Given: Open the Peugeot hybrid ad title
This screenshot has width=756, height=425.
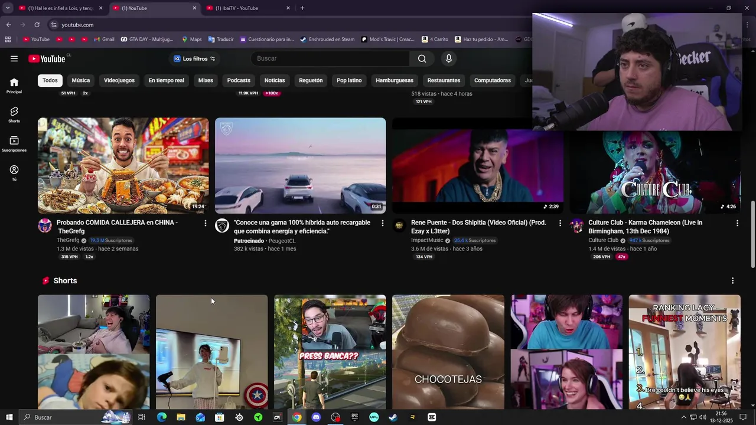Looking at the screenshot, I should coord(302,227).
